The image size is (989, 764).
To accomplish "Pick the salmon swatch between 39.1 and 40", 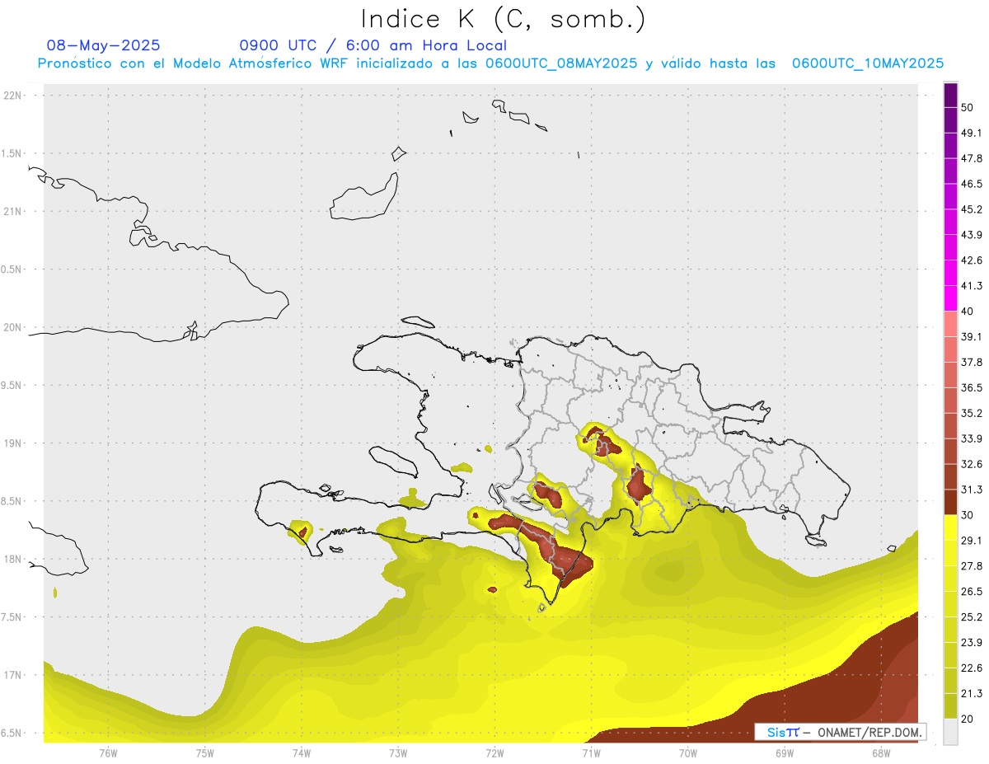I will (950, 324).
